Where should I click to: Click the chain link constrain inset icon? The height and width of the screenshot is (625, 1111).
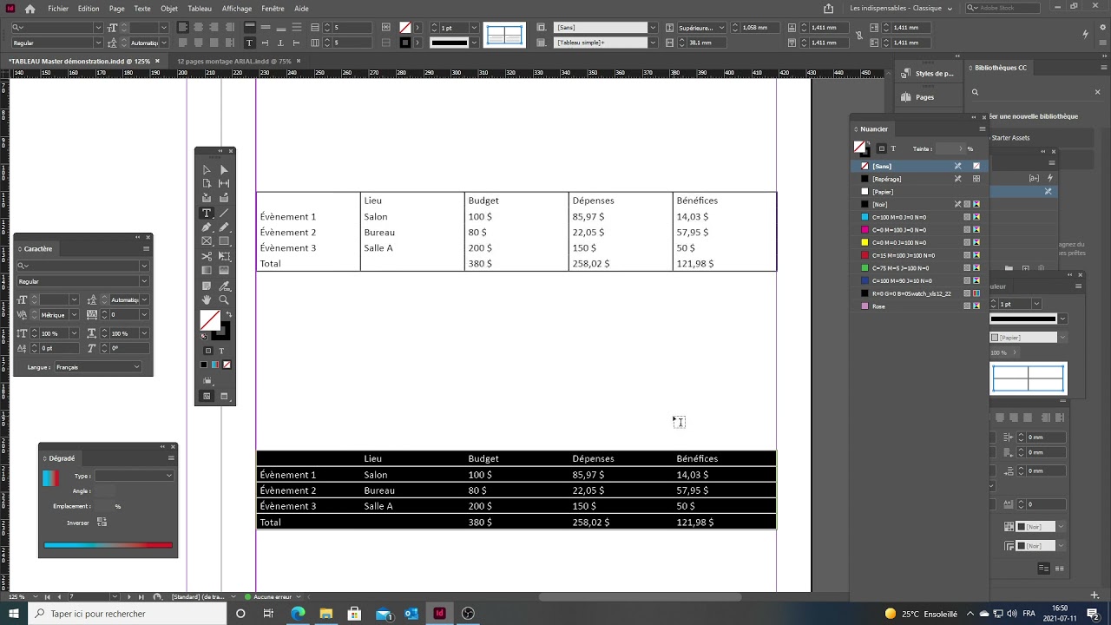[x=858, y=35]
